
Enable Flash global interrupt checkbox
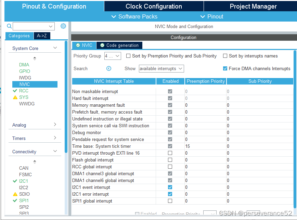170,160
